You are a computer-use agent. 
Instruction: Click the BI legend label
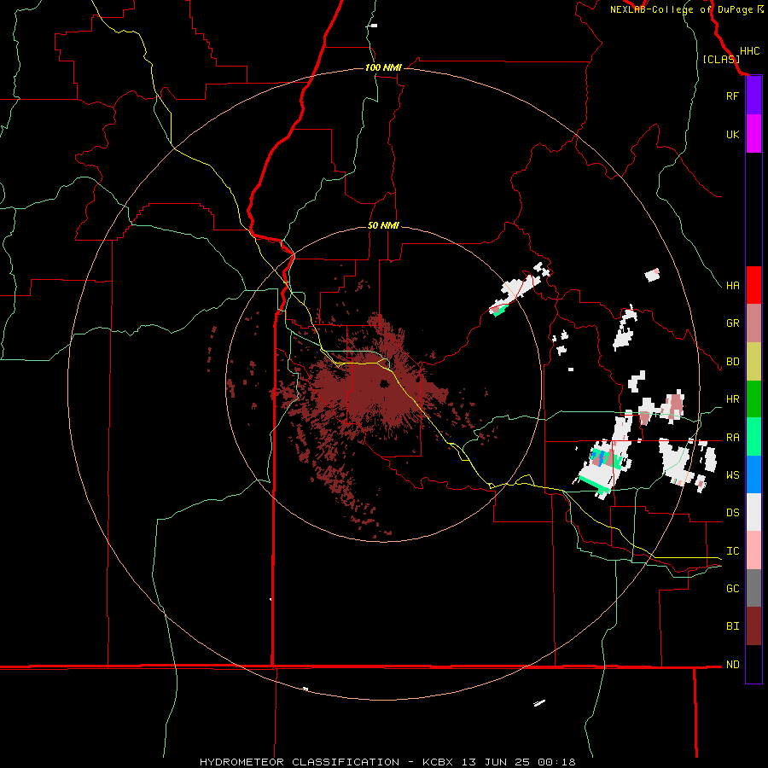click(x=732, y=626)
